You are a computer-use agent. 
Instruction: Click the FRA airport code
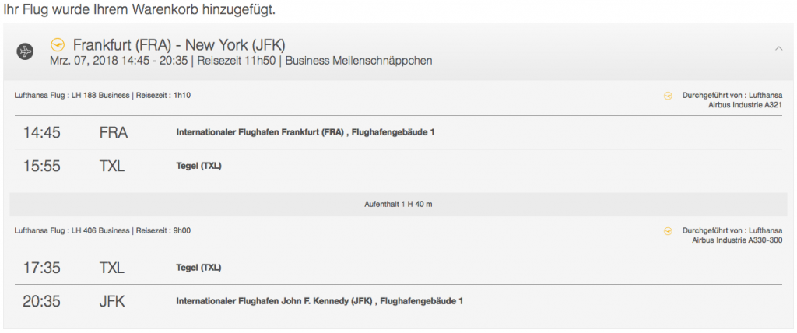click(x=114, y=132)
